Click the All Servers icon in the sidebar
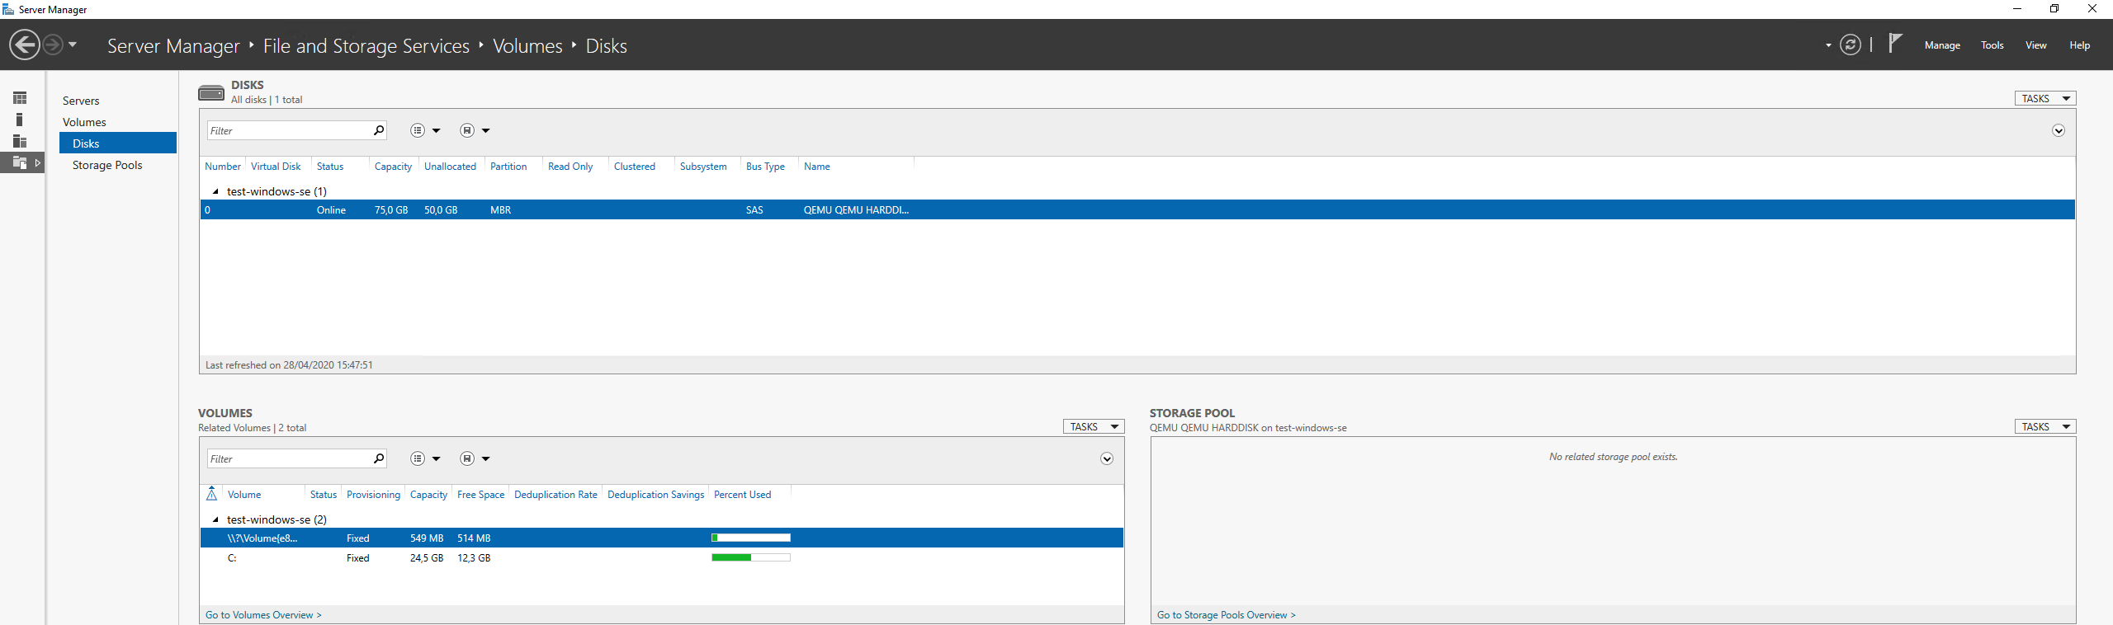The width and height of the screenshot is (2113, 625). [x=20, y=141]
